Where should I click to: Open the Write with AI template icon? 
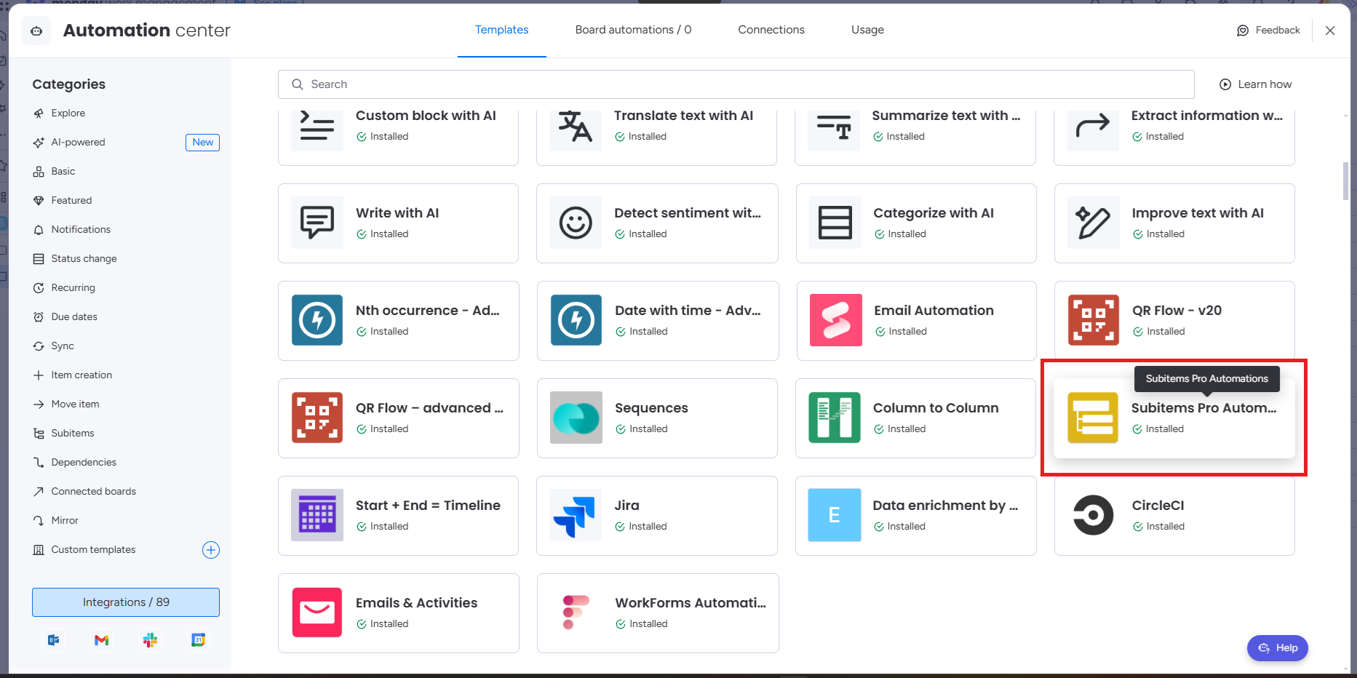[x=317, y=223]
